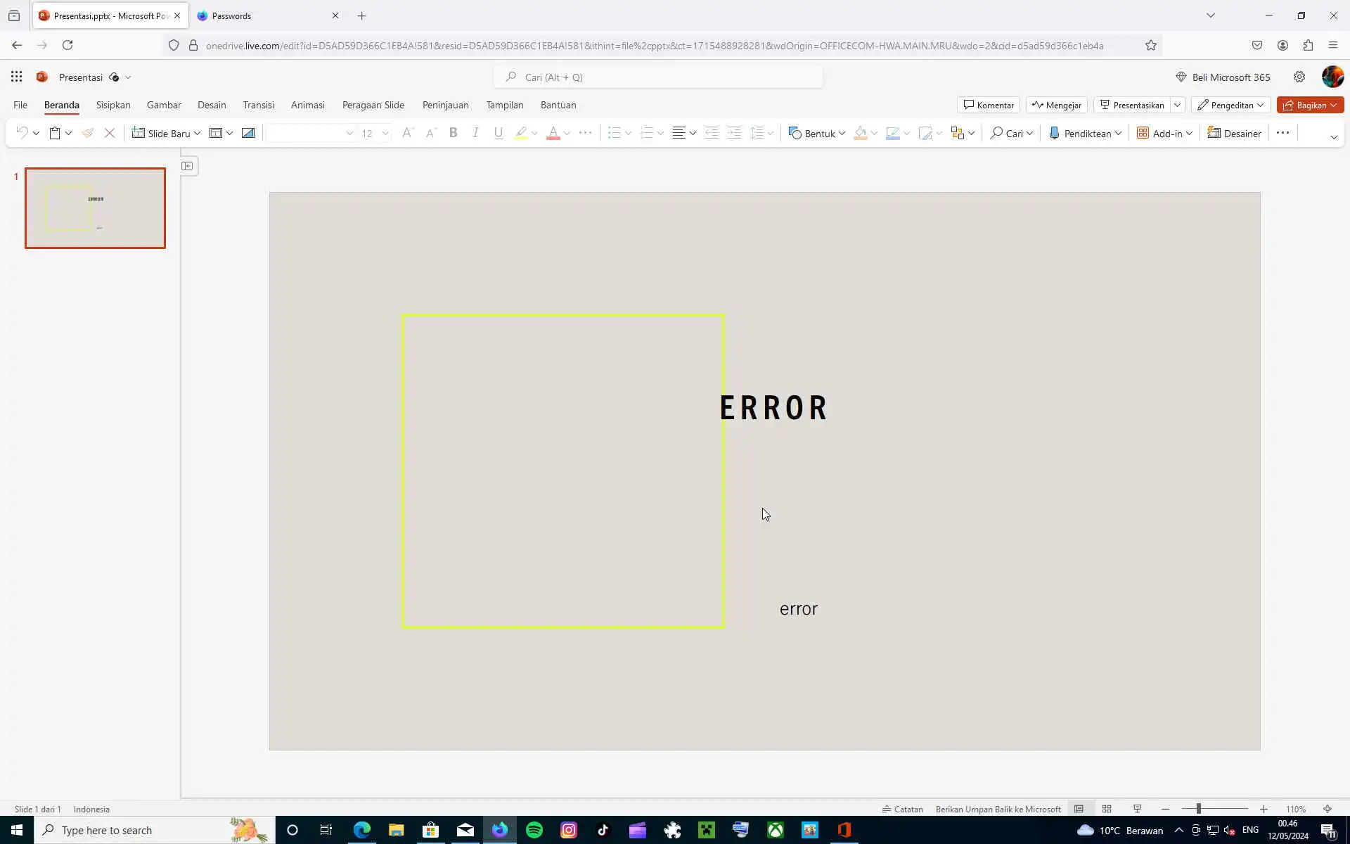
Task: Open the Sisipkan tab
Action: [113, 105]
